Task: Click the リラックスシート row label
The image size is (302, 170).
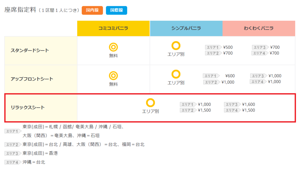Action: [27, 107]
